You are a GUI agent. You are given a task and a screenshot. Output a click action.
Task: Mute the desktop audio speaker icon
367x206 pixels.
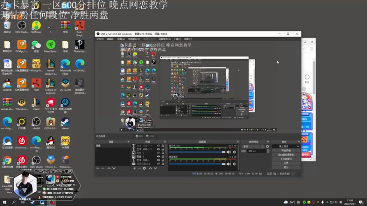(x=228, y=164)
